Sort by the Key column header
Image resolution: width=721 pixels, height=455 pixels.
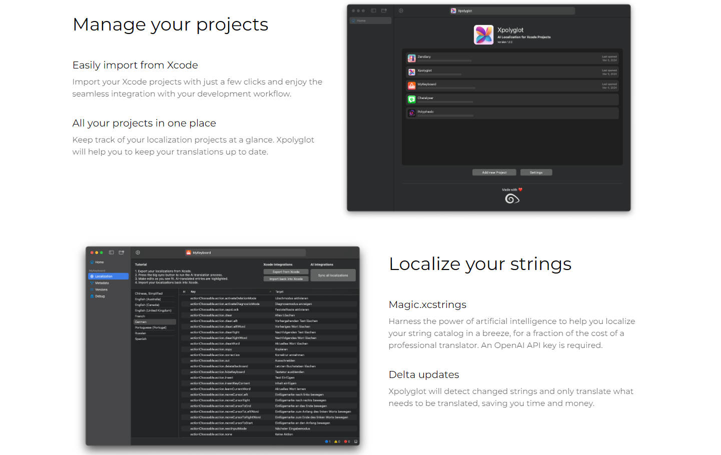193,291
